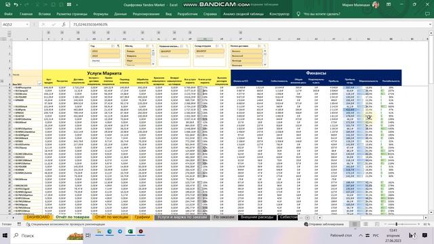434x244 pixels.
Task: Open the Ваш SKU filter dropdown
Action: coord(39,83)
